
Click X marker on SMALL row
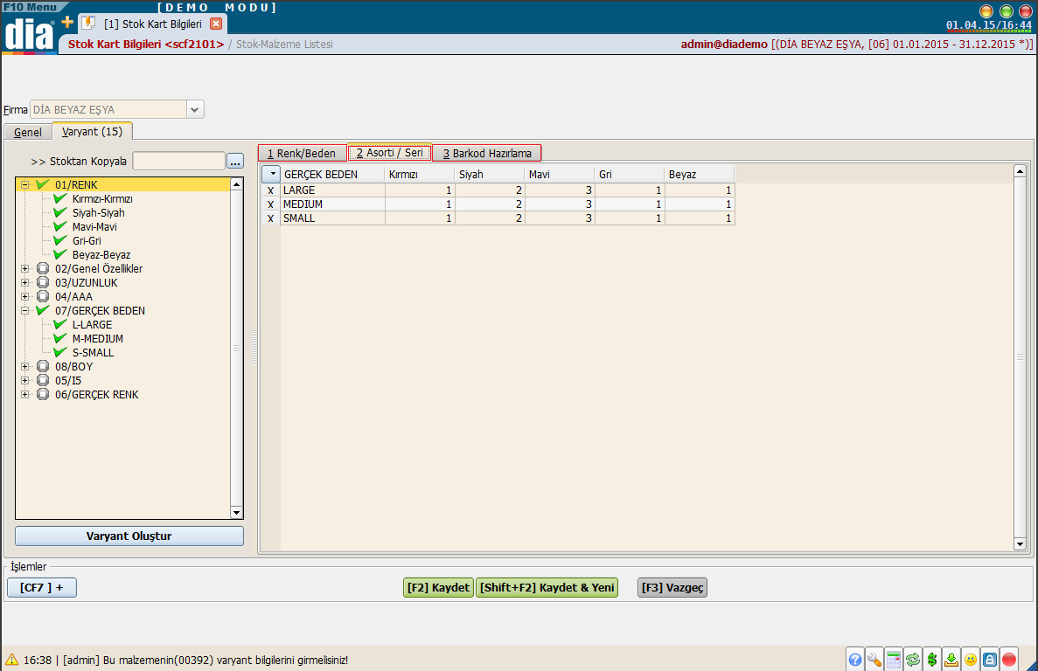pos(270,218)
